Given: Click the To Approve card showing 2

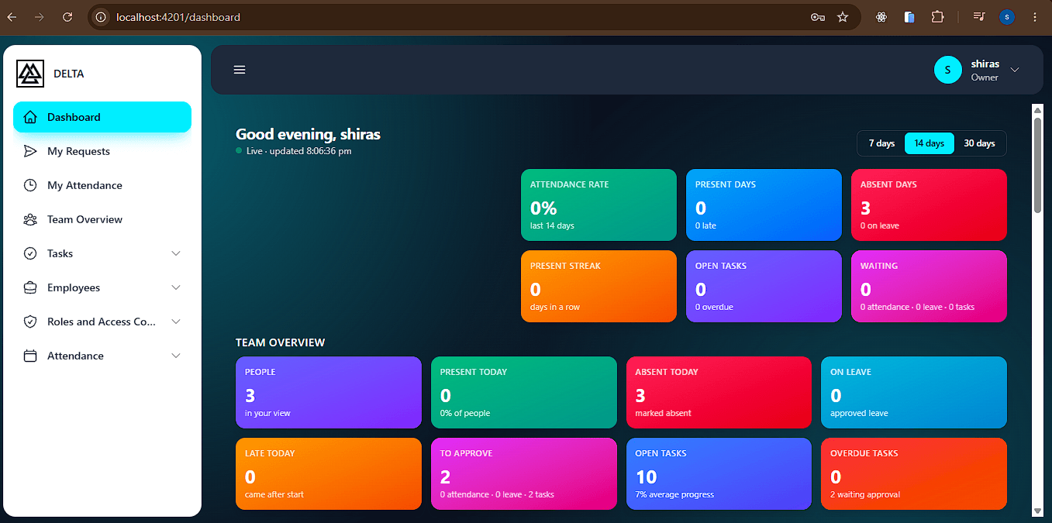Looking at the screenshot, I should 524,473.
